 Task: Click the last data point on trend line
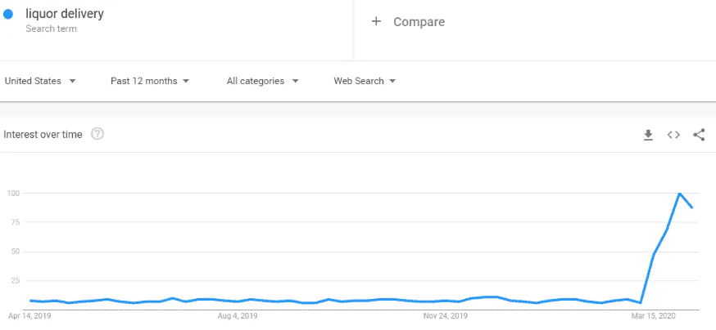point(692,207)
